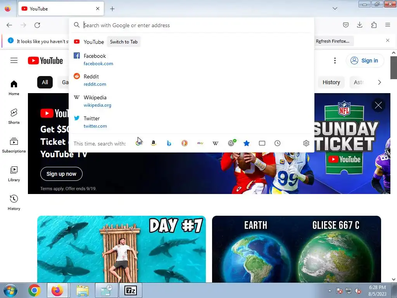Click the Firefox taskbar icon
The width and height of the screenshot is (397, 298).
pyautogui.click(x=57, y=290)
